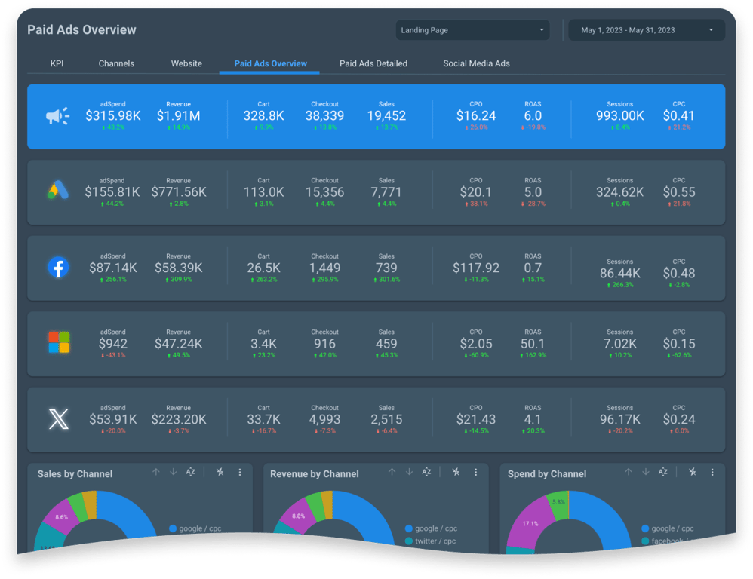Click the Sales by Channel chart title
The image size is (753, 579).
click(75, 474)
